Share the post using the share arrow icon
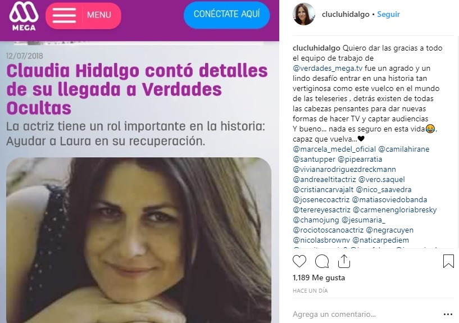The image size is (459, 323). pos(344,261)
